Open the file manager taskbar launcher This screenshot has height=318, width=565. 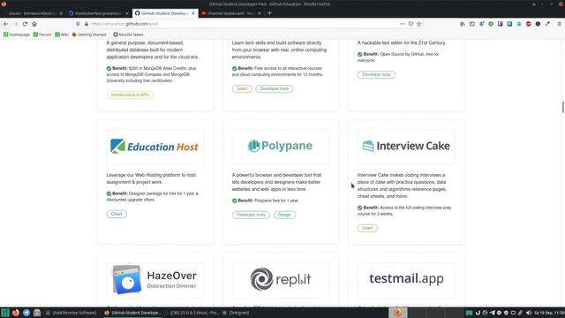tap(37, 313)
